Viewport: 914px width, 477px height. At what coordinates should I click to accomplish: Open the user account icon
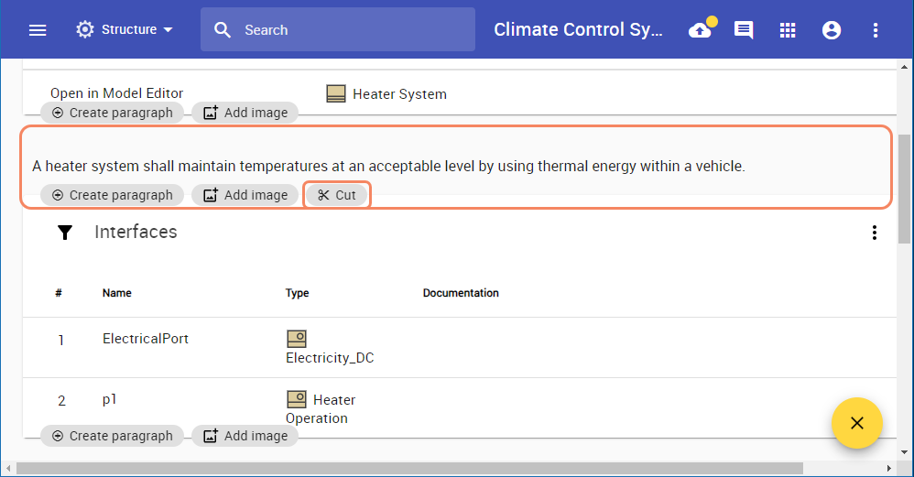tap(832, 30)
